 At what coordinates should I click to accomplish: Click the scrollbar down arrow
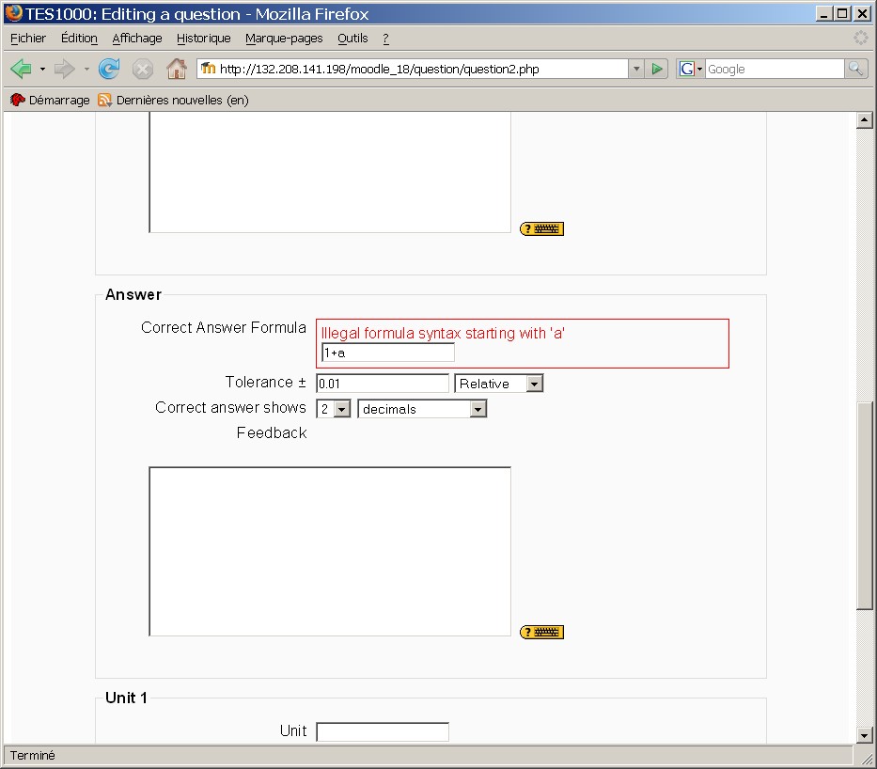click(x=864, y=735)
